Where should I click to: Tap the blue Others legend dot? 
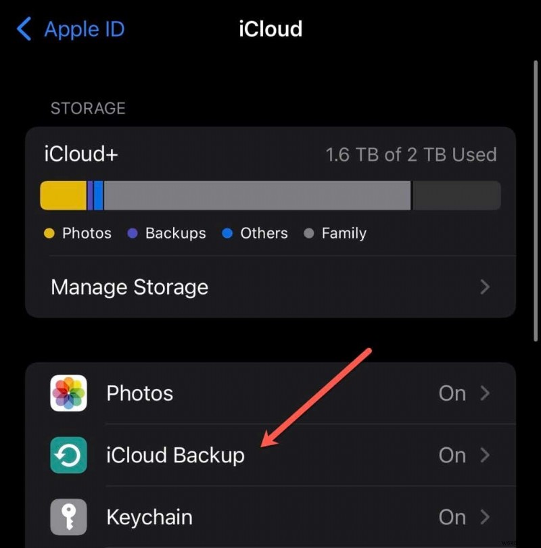click(228, 233)
